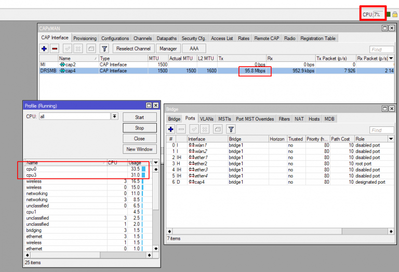
Task: Open the CPU selection dropdown in Profile
Action: pyautogui.click(x=115, y=116)
